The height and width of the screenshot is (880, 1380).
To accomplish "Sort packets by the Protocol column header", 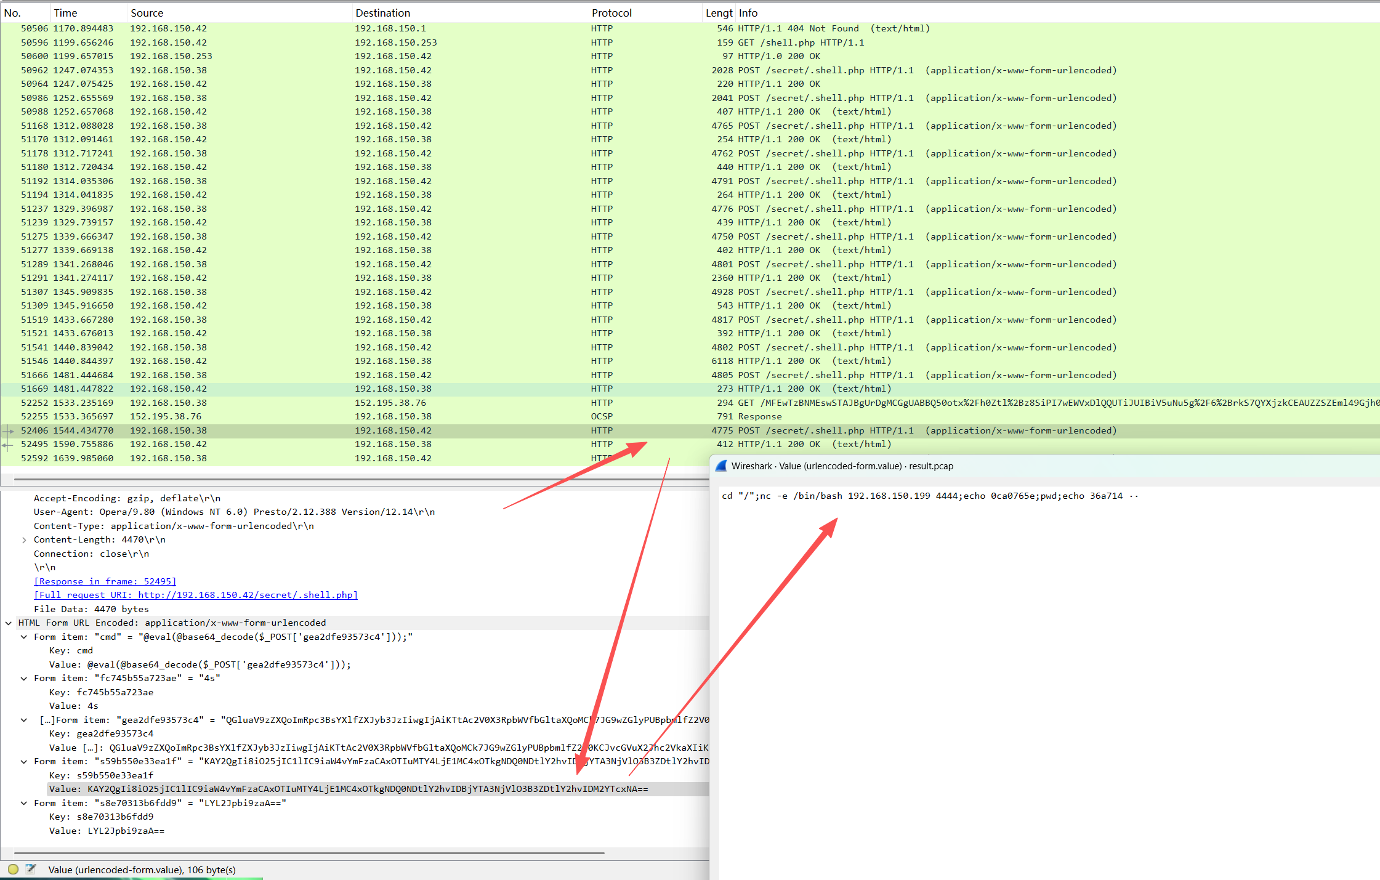I will click(x=611, y=13).
